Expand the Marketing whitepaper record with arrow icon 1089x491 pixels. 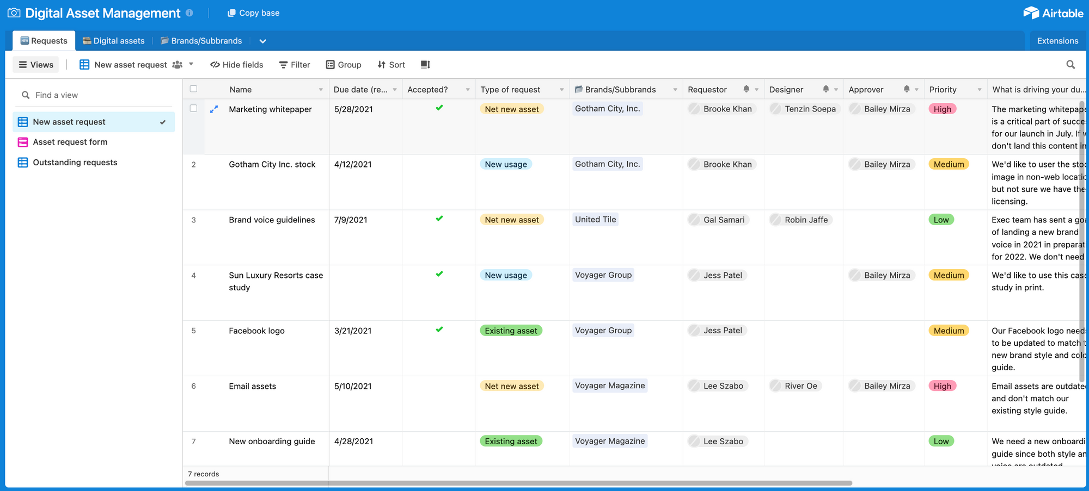tap(214, 109)
